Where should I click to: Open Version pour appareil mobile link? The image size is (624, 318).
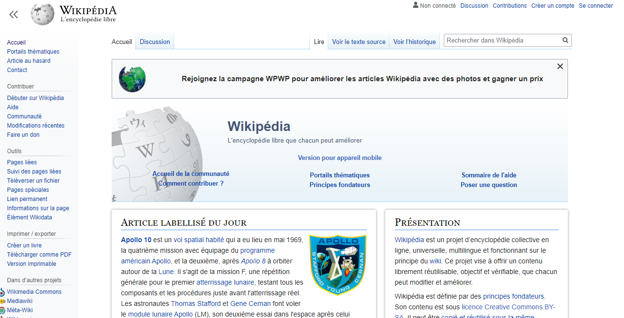[340, 158]
